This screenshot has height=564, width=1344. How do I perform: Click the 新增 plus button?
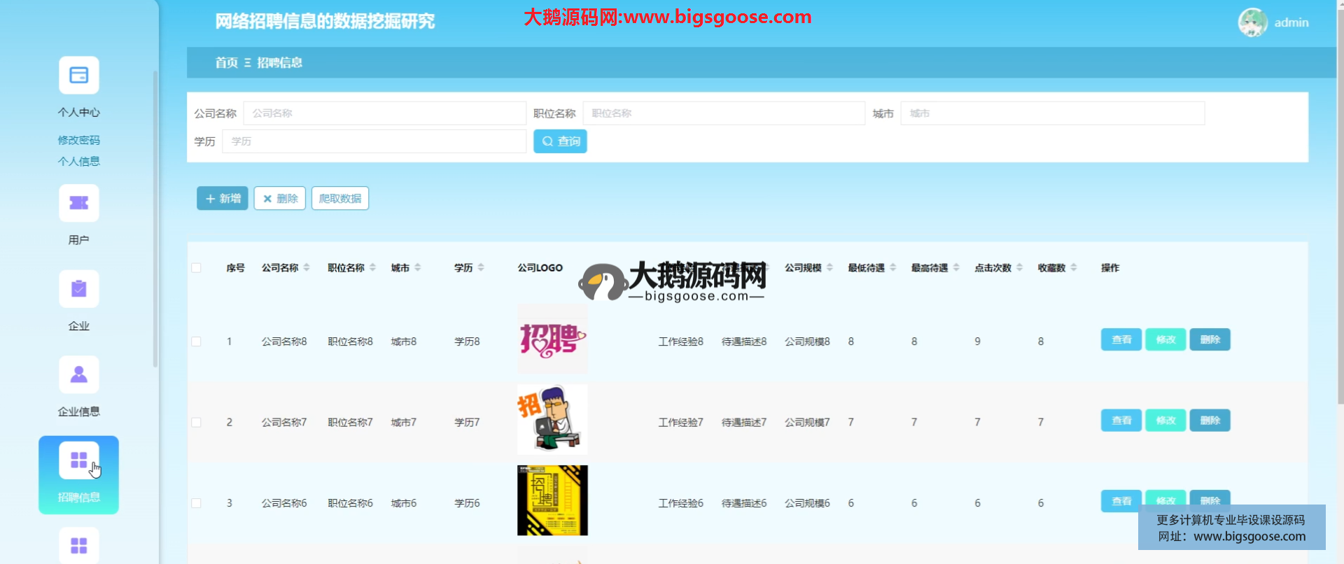tap(222, 199)
